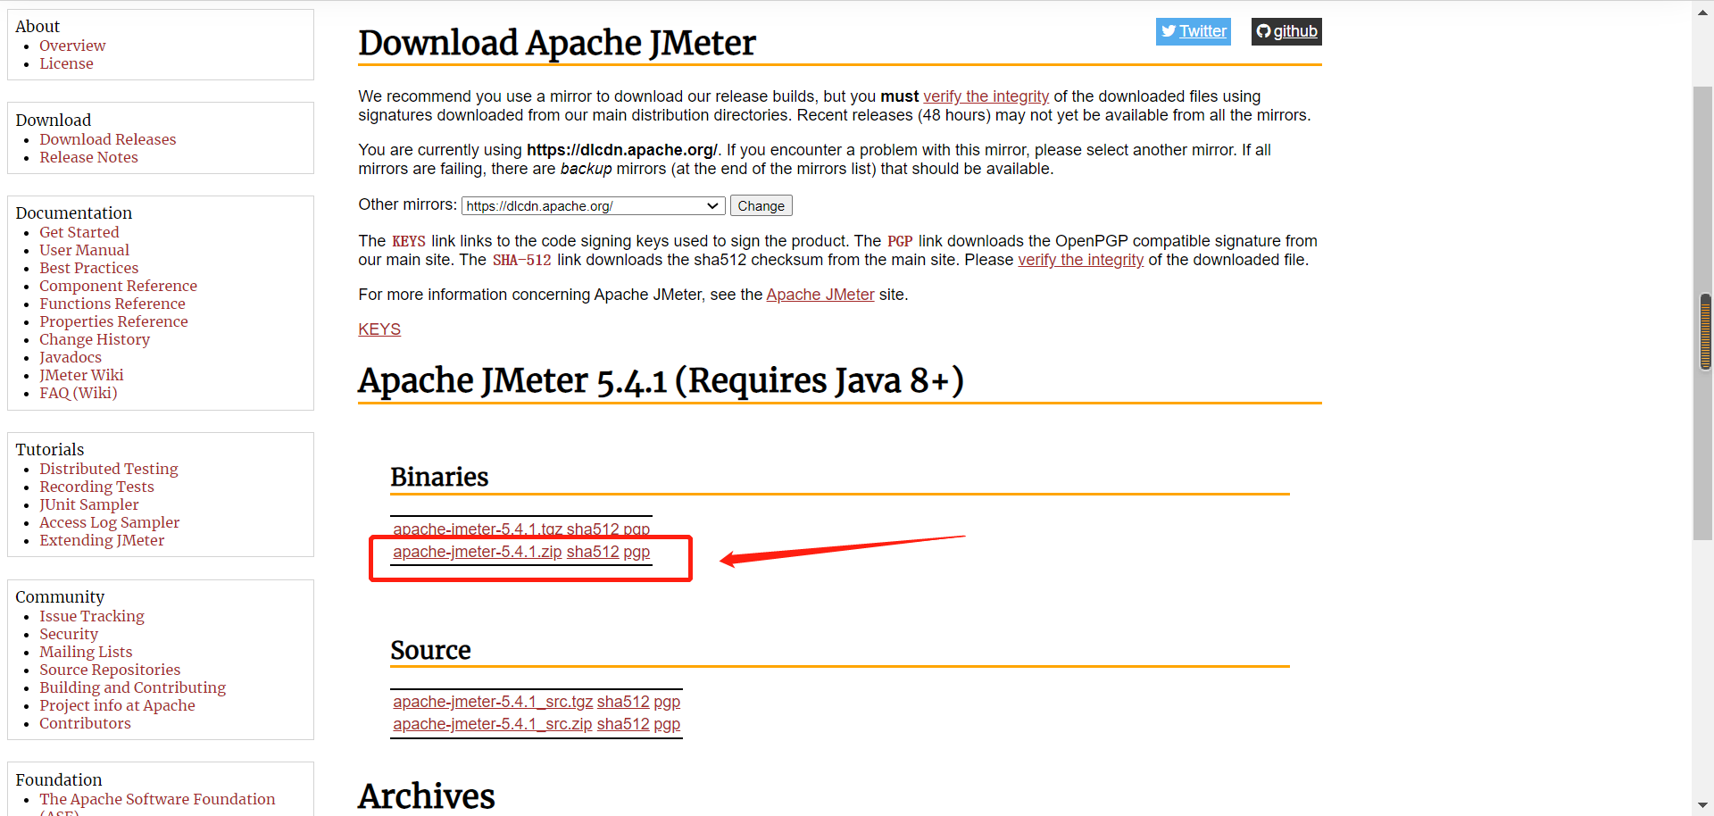Open Change History
The image size is (1714, 816).
pyautogui.click(x=95, y=339)
